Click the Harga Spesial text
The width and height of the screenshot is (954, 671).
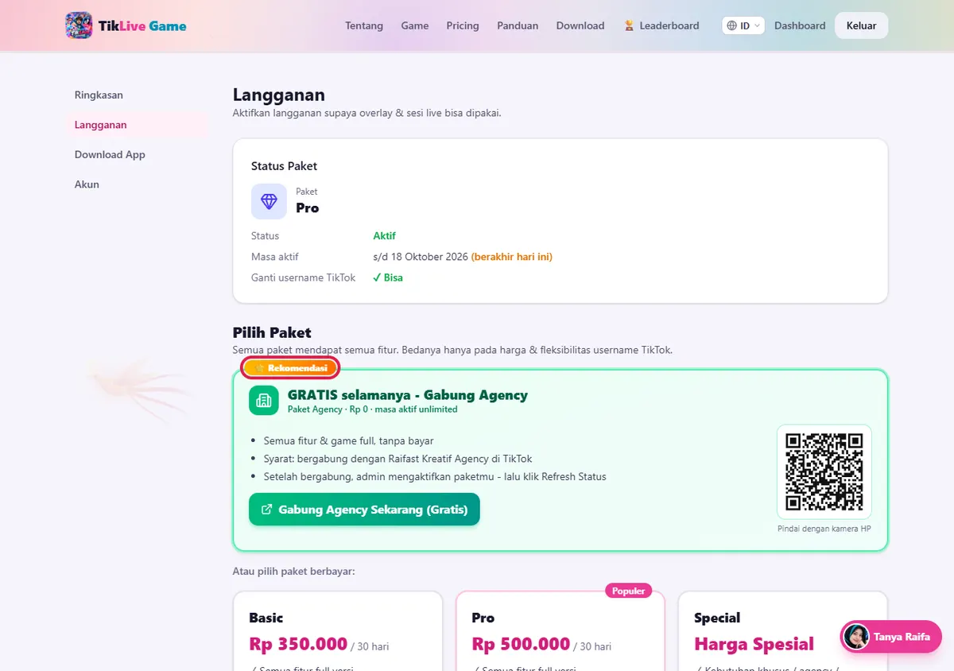click(x=754, y=644)
